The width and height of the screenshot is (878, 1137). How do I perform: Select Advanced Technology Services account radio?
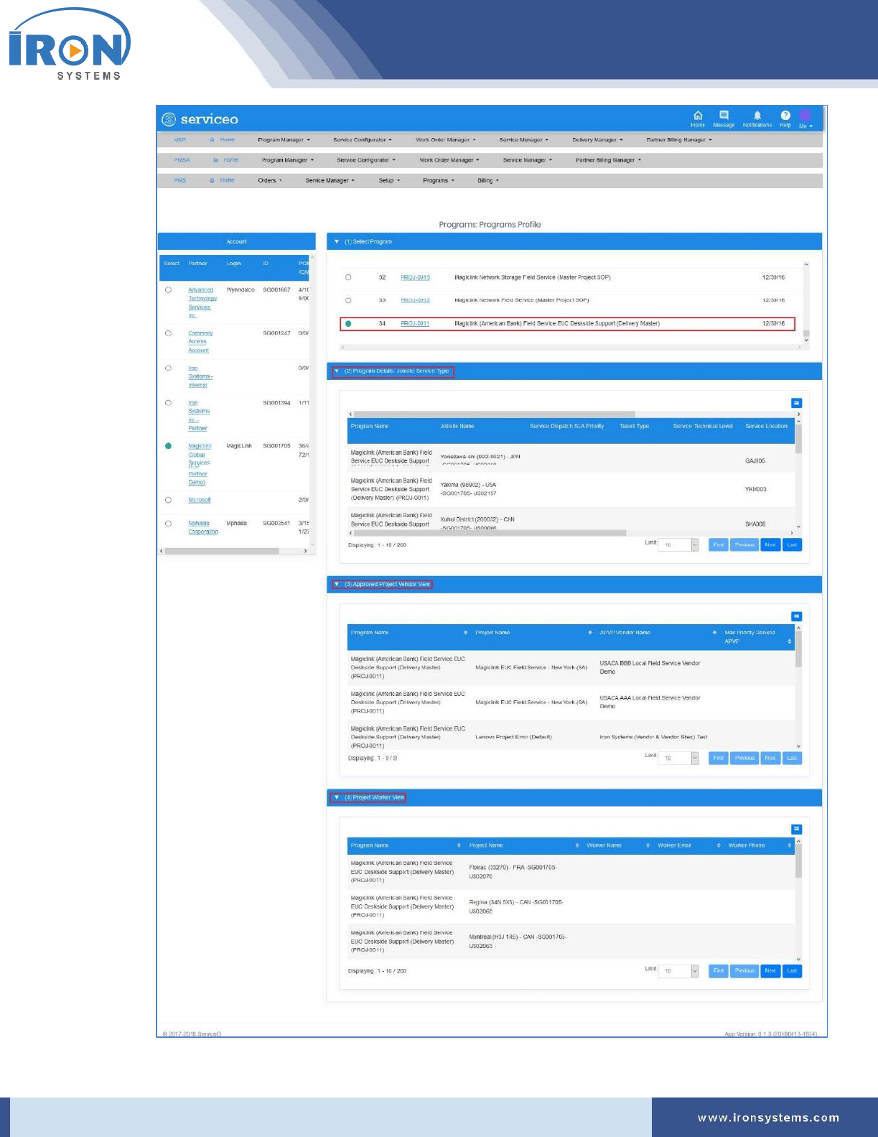point(168,290)
